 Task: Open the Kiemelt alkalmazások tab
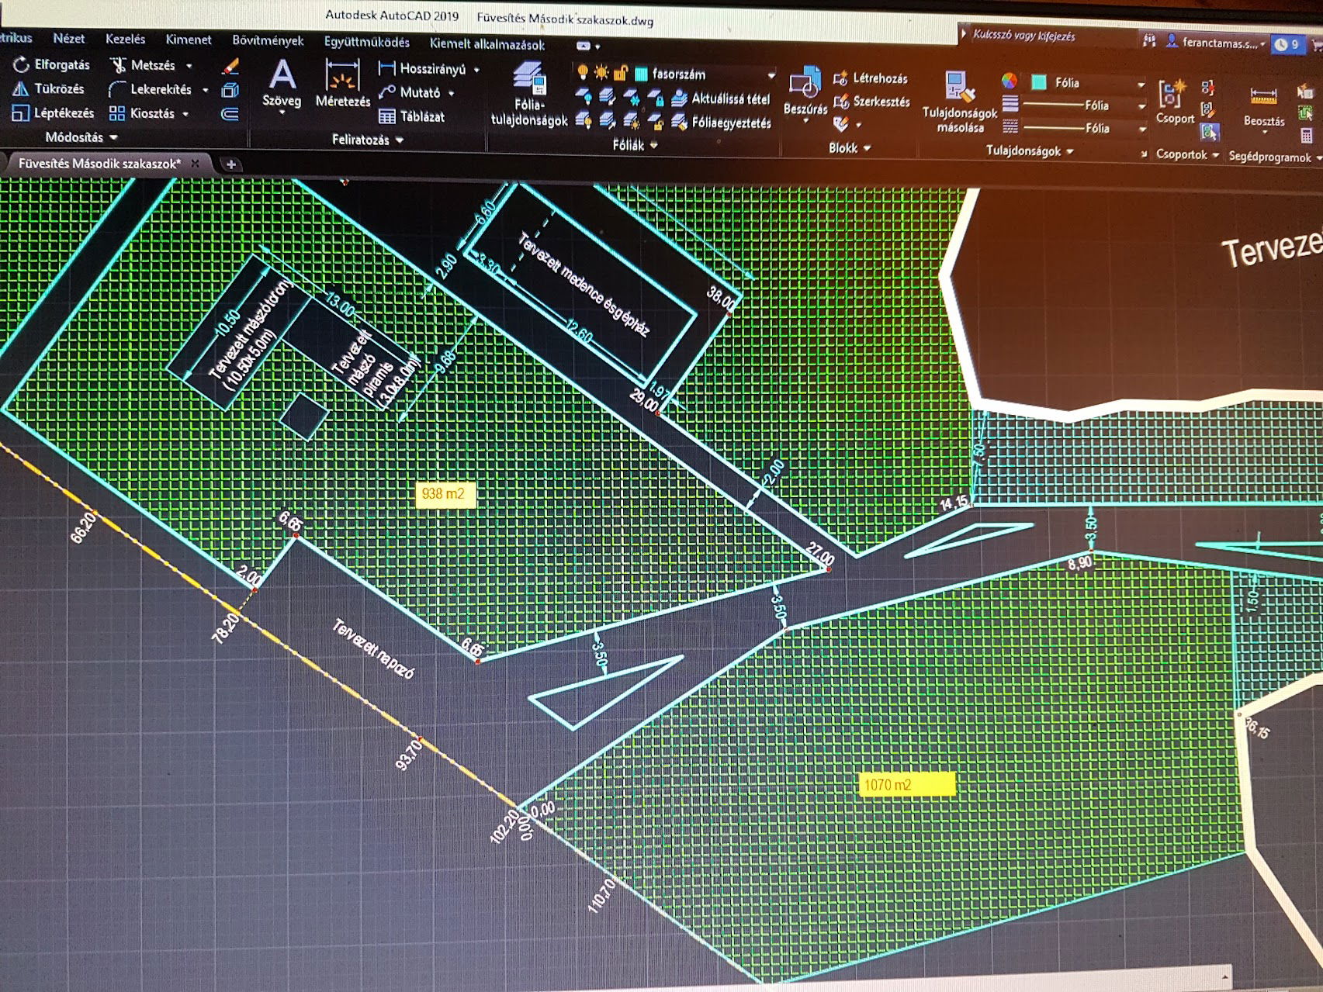click(x=487, y=45)
